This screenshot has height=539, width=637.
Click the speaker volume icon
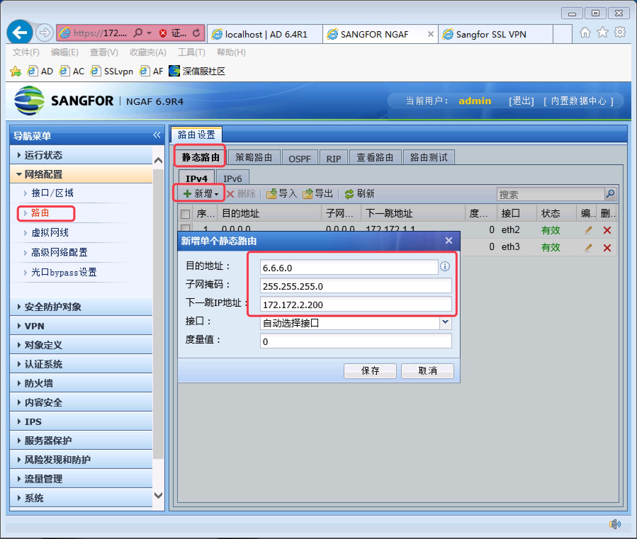615,524
